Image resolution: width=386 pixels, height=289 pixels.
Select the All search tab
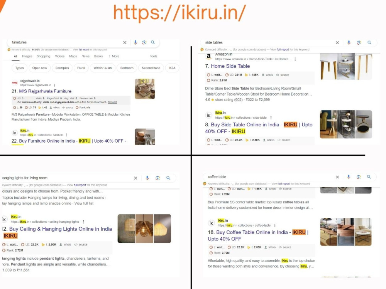(15, 56)
